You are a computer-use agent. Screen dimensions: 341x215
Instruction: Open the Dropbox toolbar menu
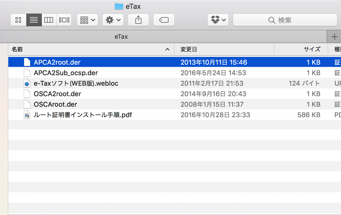tap(218, 20)
